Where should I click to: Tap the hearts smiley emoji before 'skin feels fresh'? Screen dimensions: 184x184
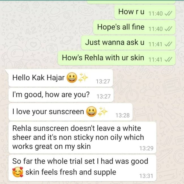pos(18,172)
